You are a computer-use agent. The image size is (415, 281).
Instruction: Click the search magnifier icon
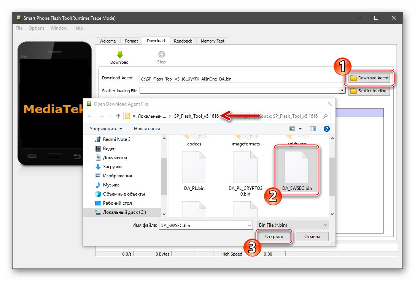point(326,116)
